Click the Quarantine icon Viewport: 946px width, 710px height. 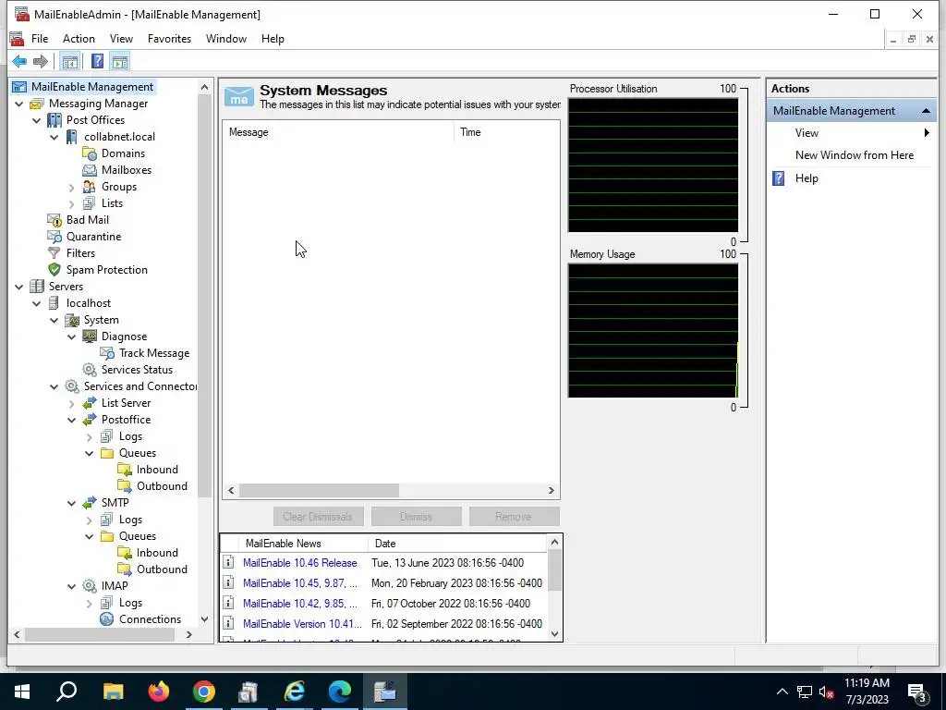pos(55,237)
